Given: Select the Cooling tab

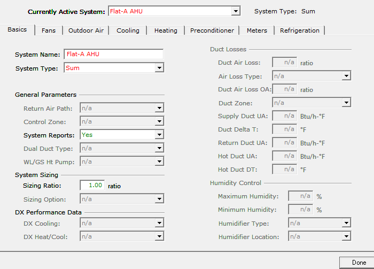Looking at the screenshot, I should pos(128,30).
